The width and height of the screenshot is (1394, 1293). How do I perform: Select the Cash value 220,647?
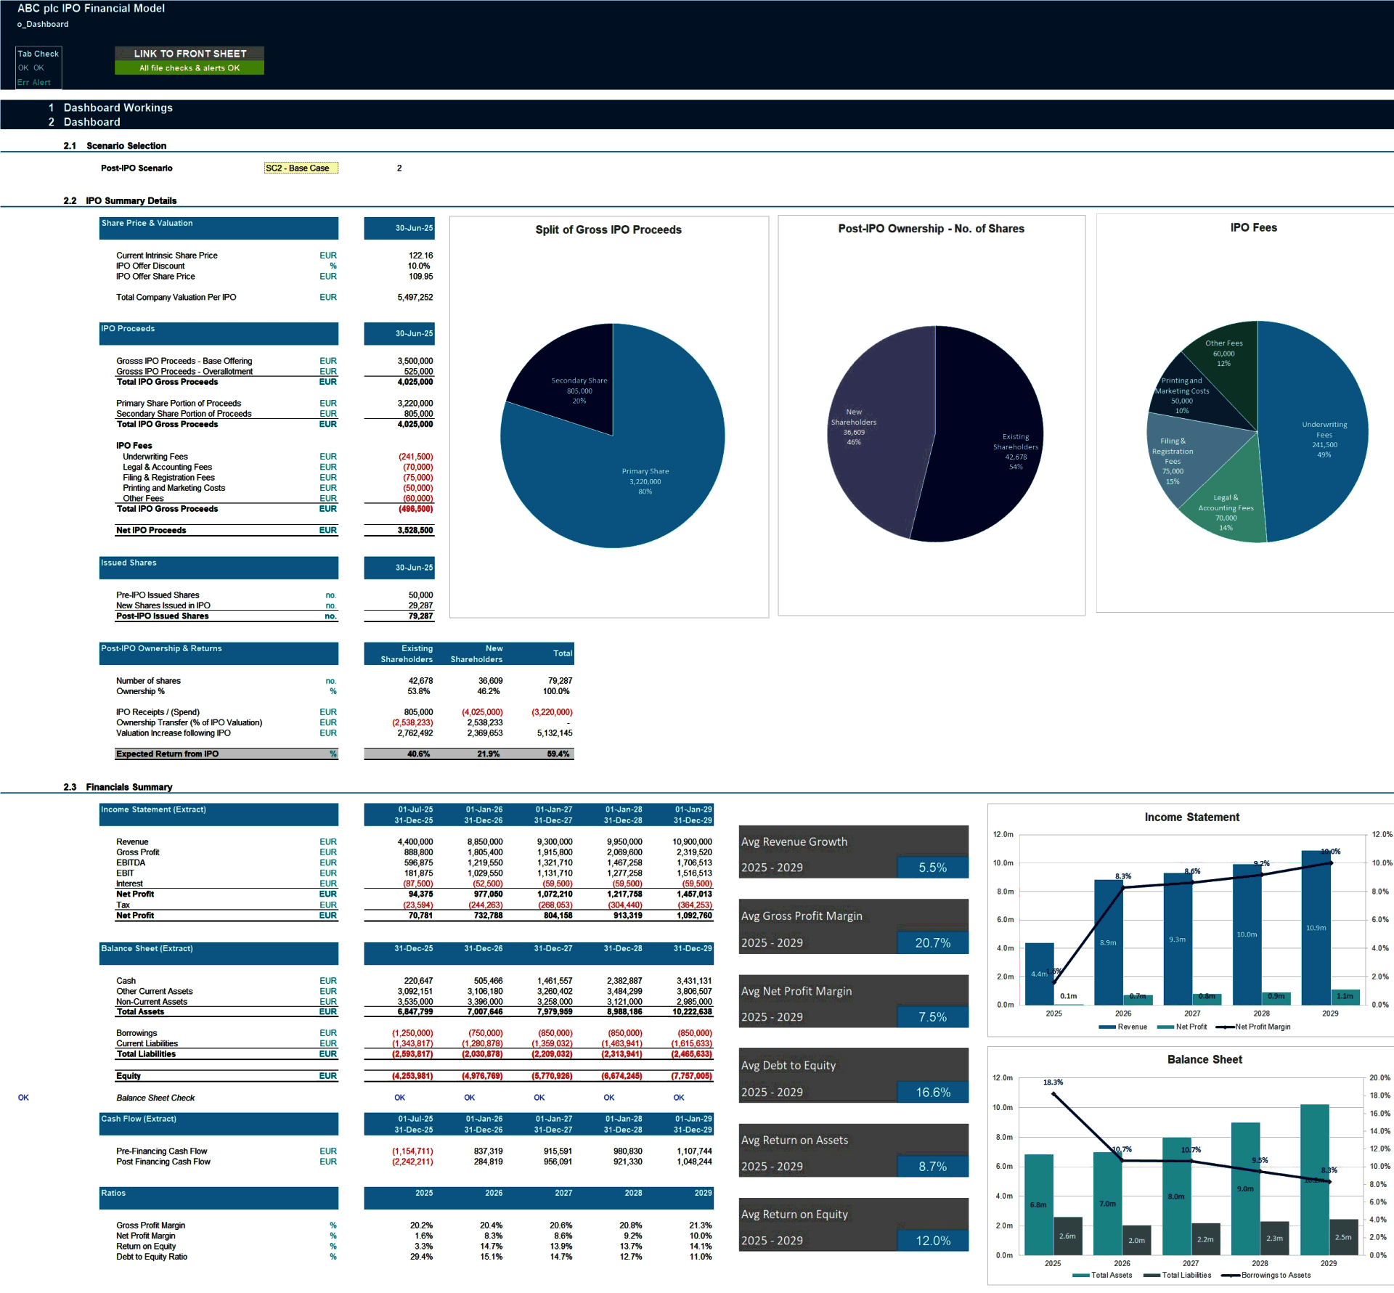[x=418, y=981]
